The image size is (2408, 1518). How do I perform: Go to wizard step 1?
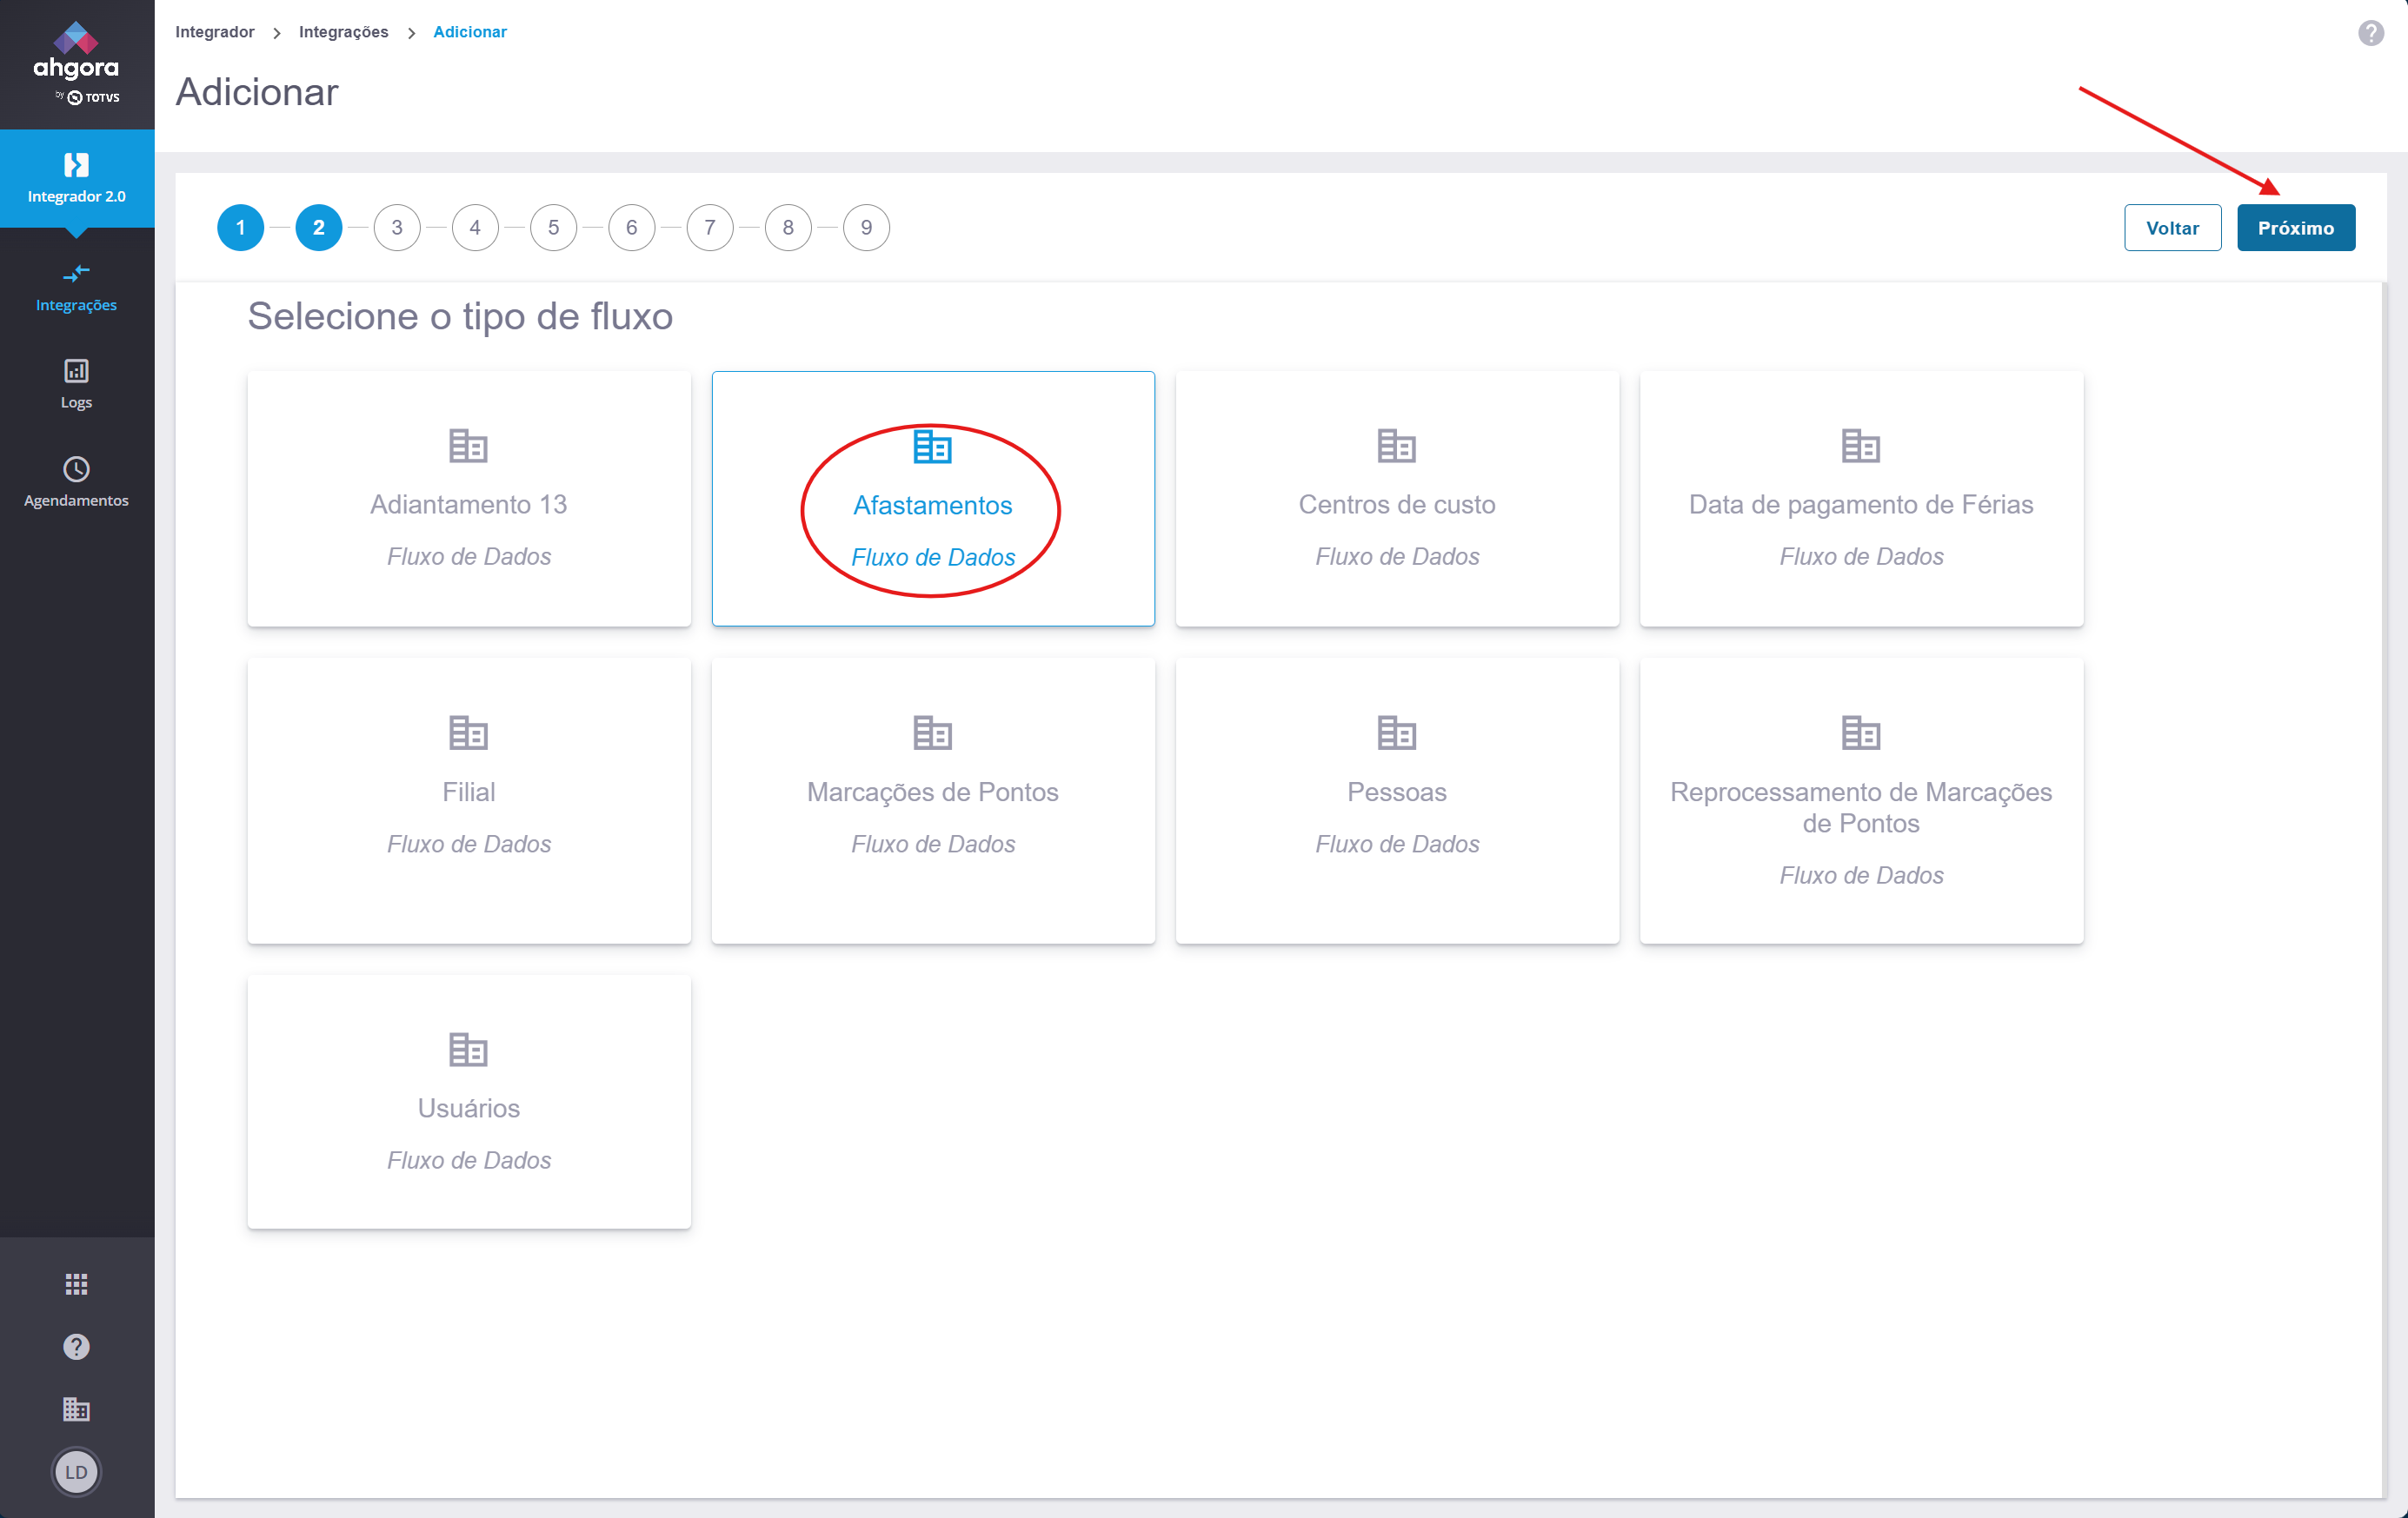(x=240, y=228)
